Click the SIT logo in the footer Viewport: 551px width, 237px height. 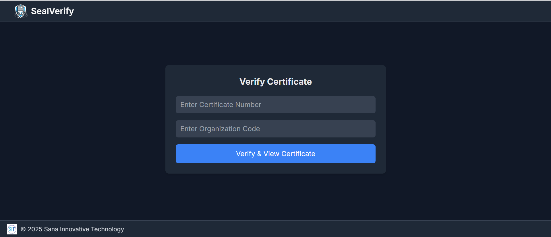pos(12,229)
